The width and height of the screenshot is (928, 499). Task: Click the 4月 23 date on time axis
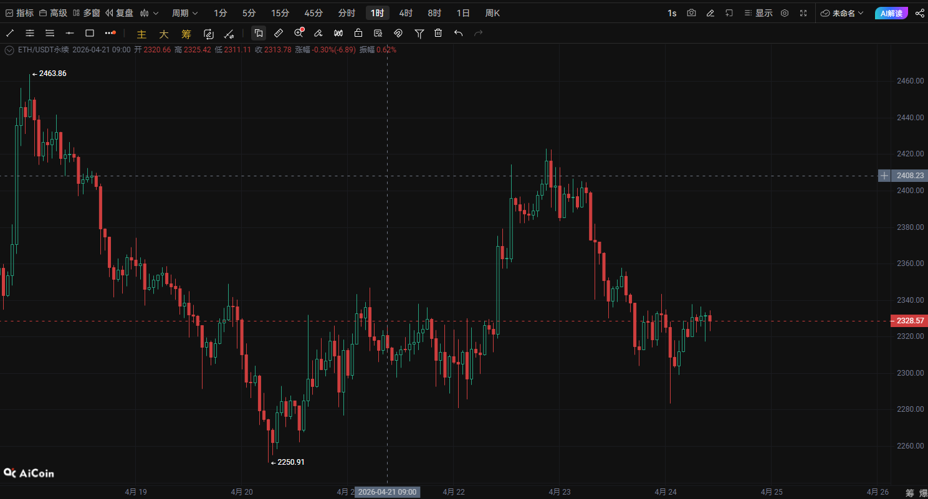click(x=559, y=492)
